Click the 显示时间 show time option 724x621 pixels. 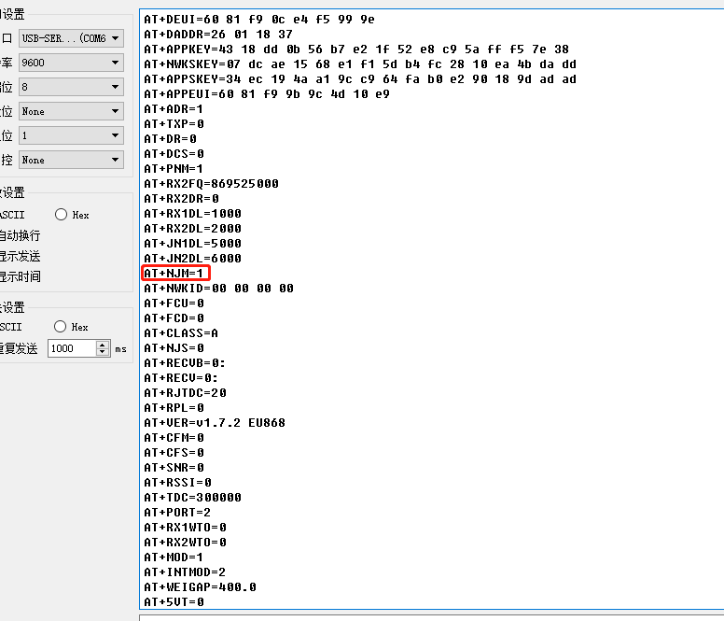click(20, 276)
